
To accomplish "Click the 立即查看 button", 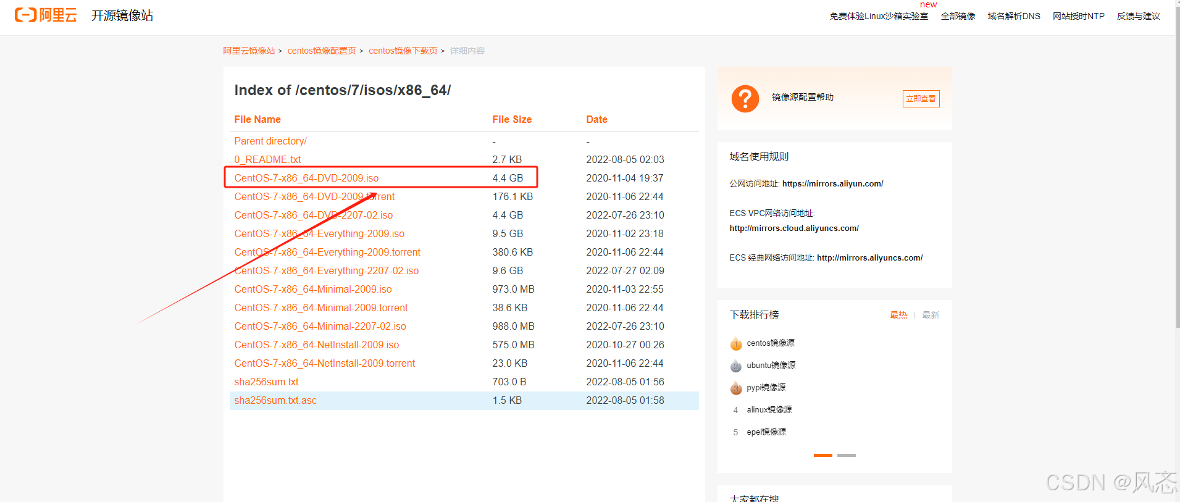I will 921,99.
